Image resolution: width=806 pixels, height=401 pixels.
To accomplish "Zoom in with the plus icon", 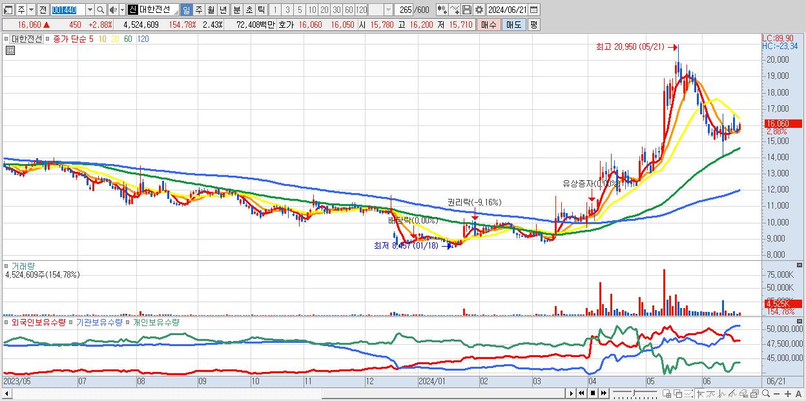I will click(x=788, y=394).
